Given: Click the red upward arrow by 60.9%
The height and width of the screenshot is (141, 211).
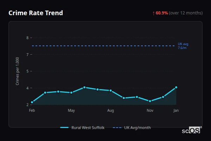Looking at the screenshot, I should 153,13.
